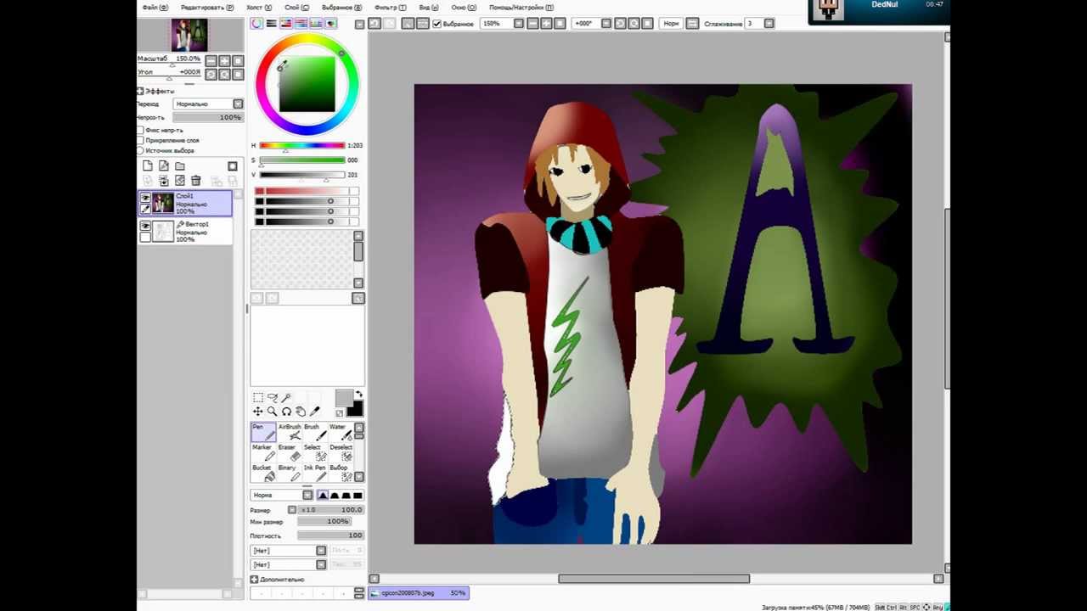Delete the selected layer with trash icon

pyautogui.click(x=196, y=181)
